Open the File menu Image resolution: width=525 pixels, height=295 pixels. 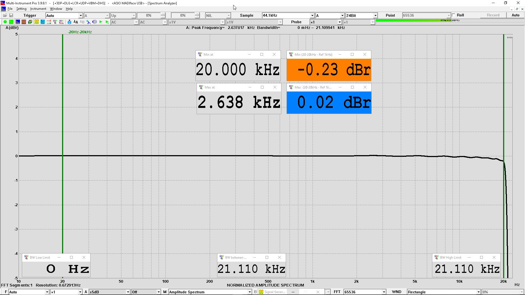tap(10, 9)
